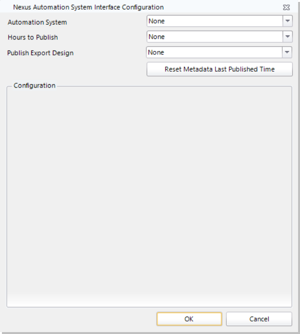The width and height of the screenshot is (300, 334).
Task: Expand the Publish Export Design dropdown arrow
Action: (287, 53)
